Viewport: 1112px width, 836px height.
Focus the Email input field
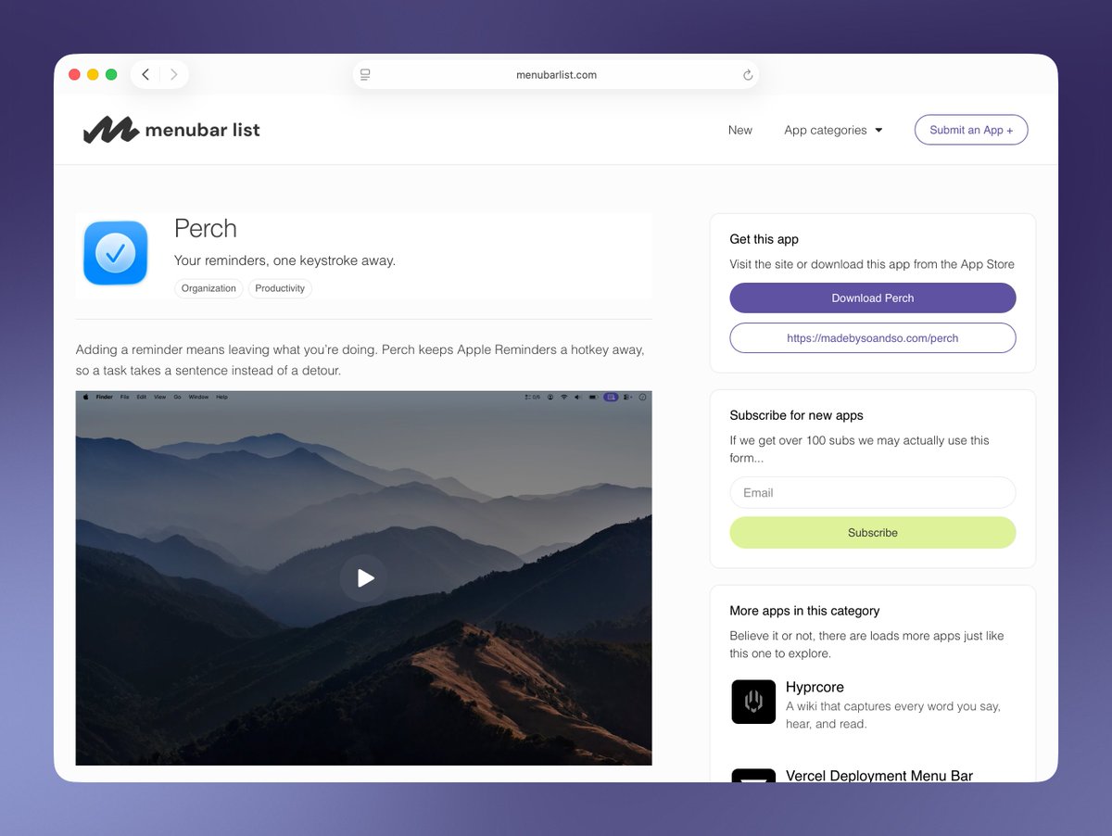point(873,493)
